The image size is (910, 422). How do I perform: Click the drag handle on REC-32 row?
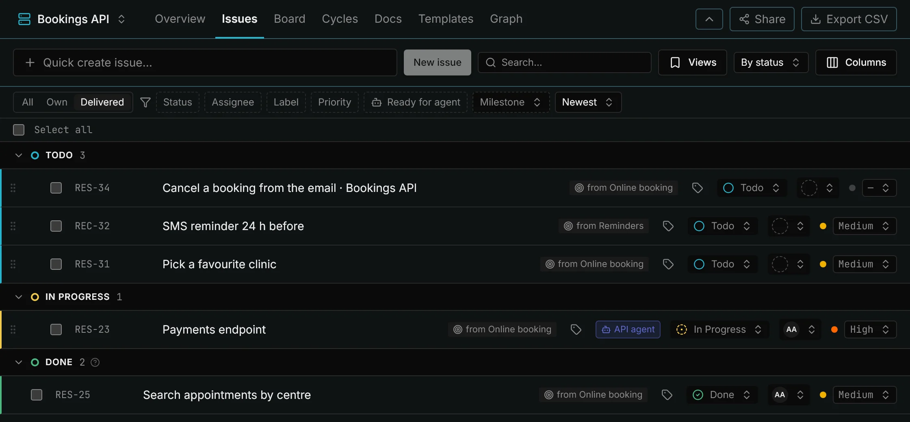click(13, 226)
